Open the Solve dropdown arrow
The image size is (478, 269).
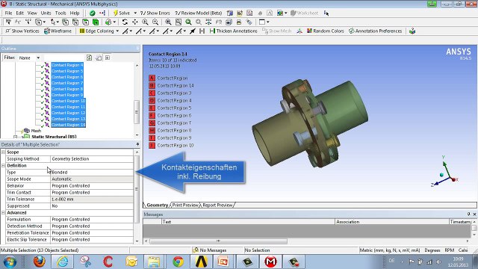[x=135, y=13]
